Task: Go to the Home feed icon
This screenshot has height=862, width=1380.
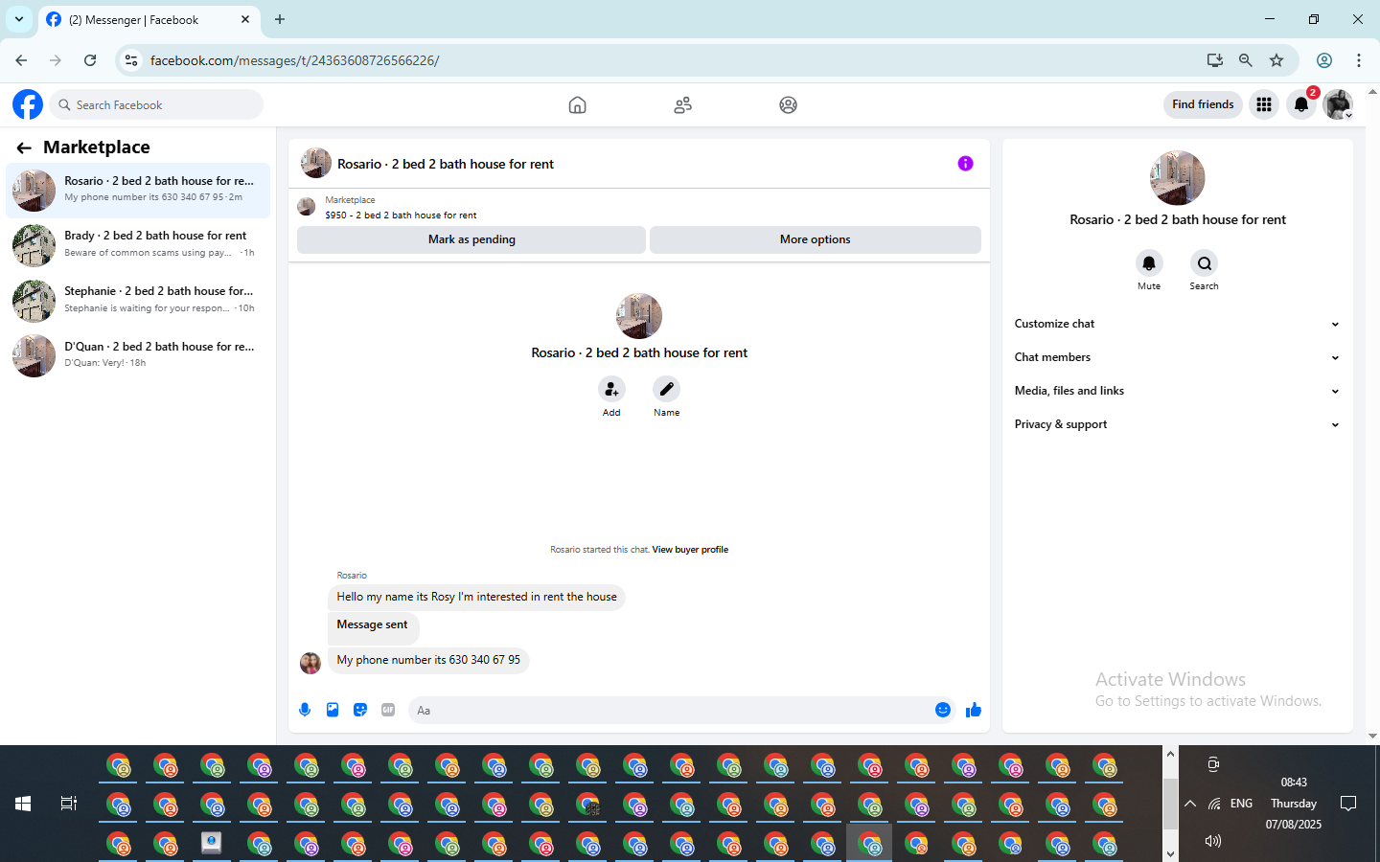Action: pyautogui.click(x=577, y=105)
